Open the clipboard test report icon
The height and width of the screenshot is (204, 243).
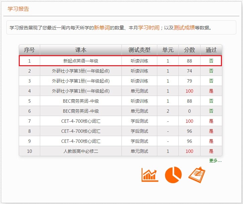click(197, 175)
